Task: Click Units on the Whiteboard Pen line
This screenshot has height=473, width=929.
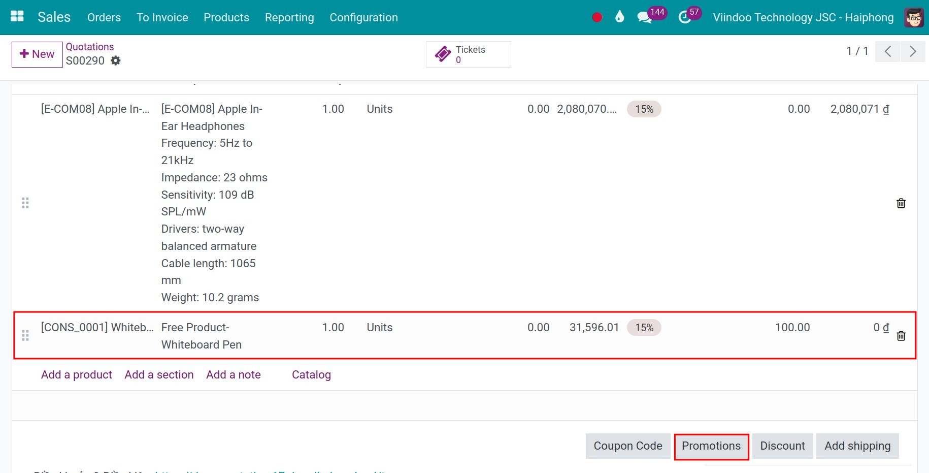Action: pos(380,328)
